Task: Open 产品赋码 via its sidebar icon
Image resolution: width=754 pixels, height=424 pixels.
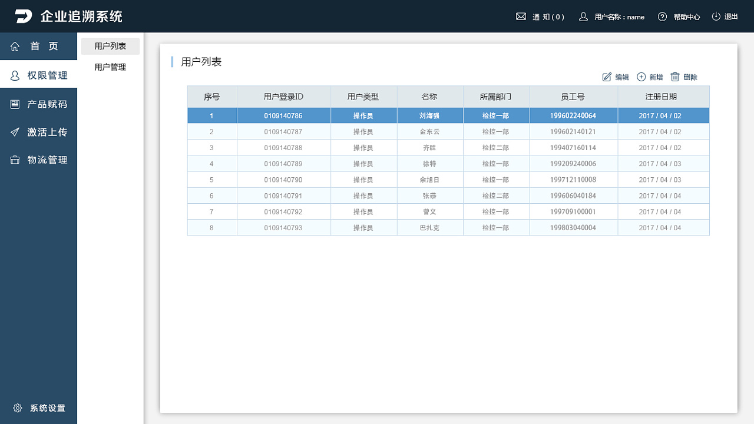Action: coord(14,104)
